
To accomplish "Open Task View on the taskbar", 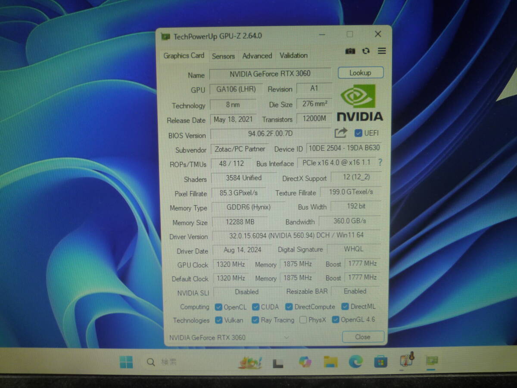I will tap(278, 363).
